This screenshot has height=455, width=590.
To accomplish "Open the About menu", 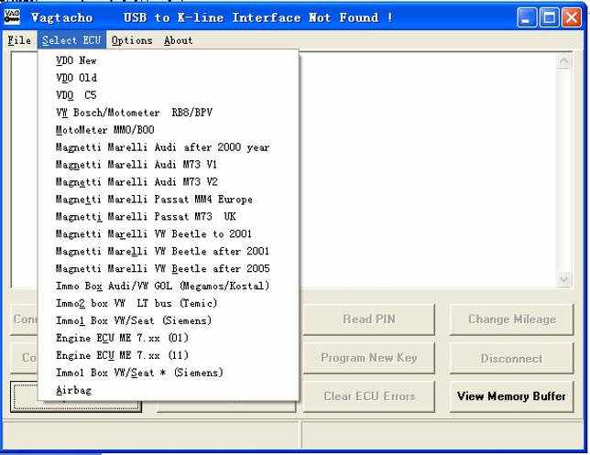I will [178, 40].
